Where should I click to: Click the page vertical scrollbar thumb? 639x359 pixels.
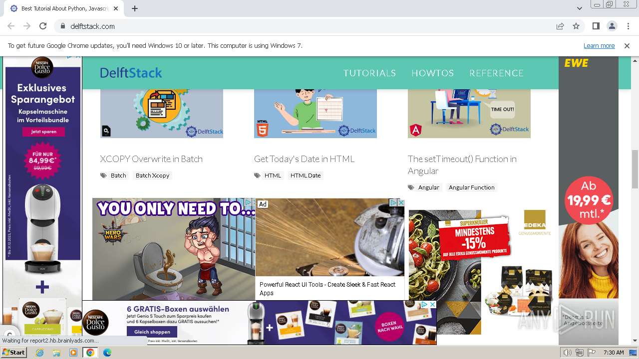635,169
